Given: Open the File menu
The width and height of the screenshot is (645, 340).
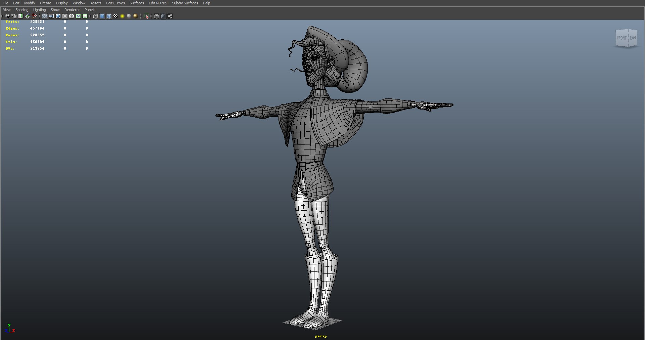Looking at the screenshot, I should click(x=5, y=3).
